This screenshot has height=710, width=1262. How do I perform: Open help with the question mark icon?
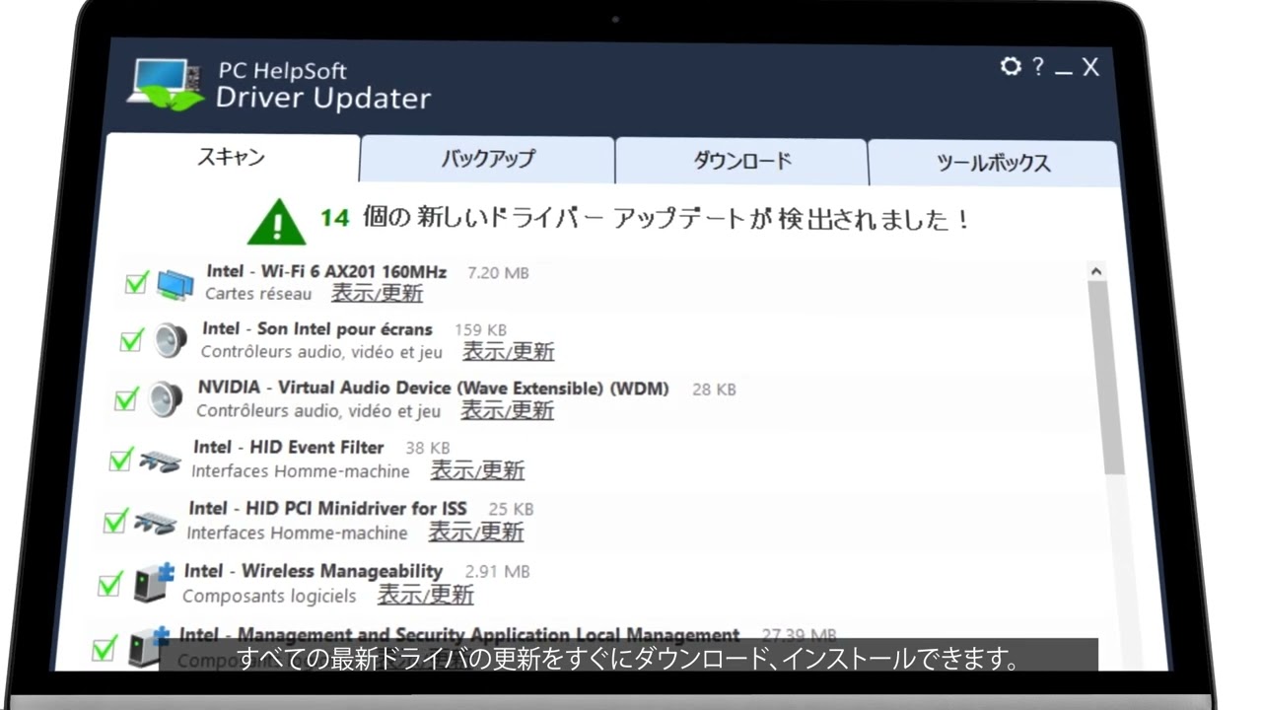1037,66
